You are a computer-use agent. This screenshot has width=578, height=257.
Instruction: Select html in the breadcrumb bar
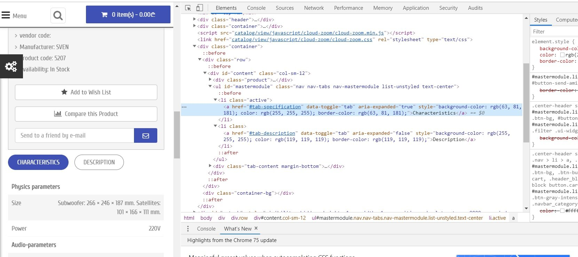(x=189, y=218)
